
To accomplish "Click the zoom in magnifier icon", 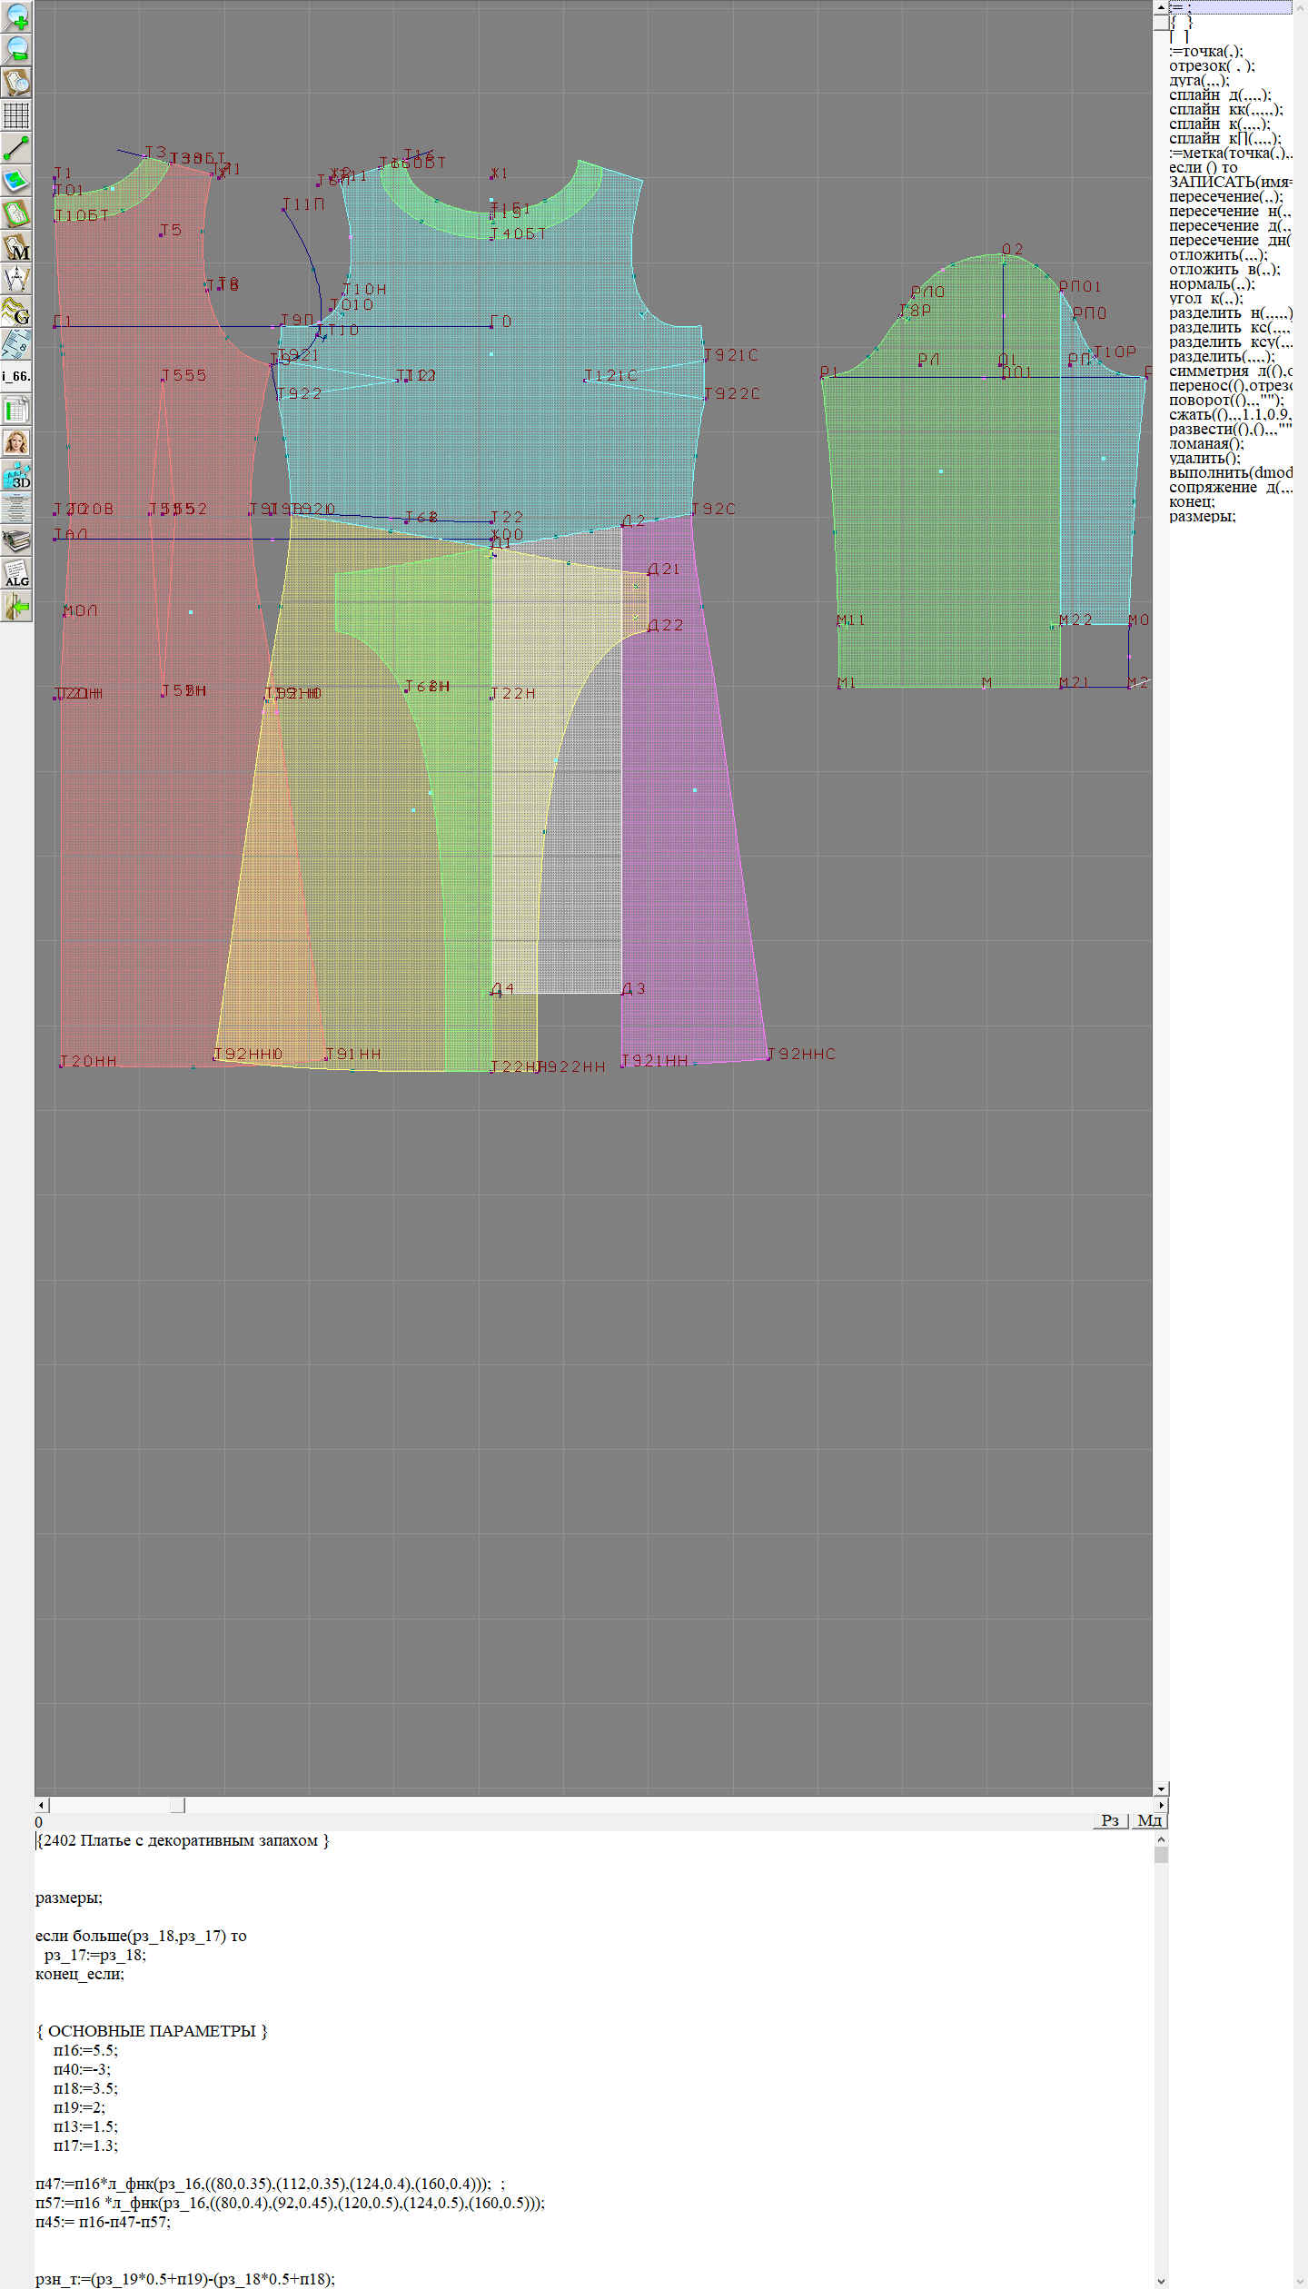I will (16, 16).
